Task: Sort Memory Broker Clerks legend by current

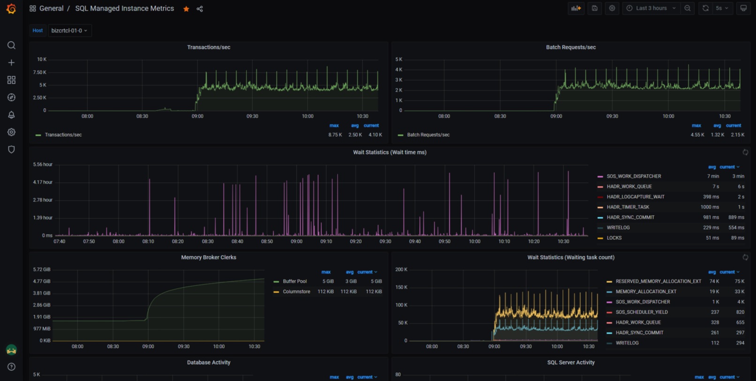Action: [x=367, y=272]
